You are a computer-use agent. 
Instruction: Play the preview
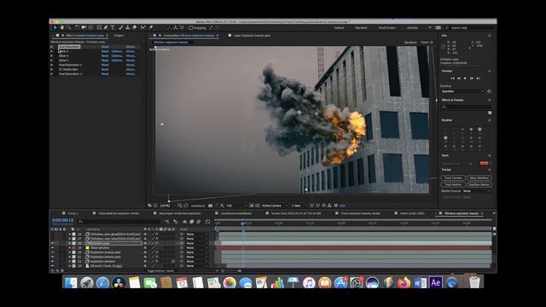click(x=465, y=78)
